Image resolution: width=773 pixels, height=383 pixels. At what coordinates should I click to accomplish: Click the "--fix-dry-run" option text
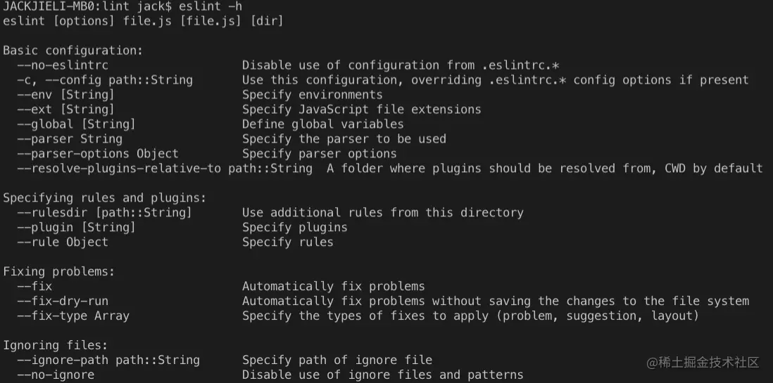tap(63, 301)
